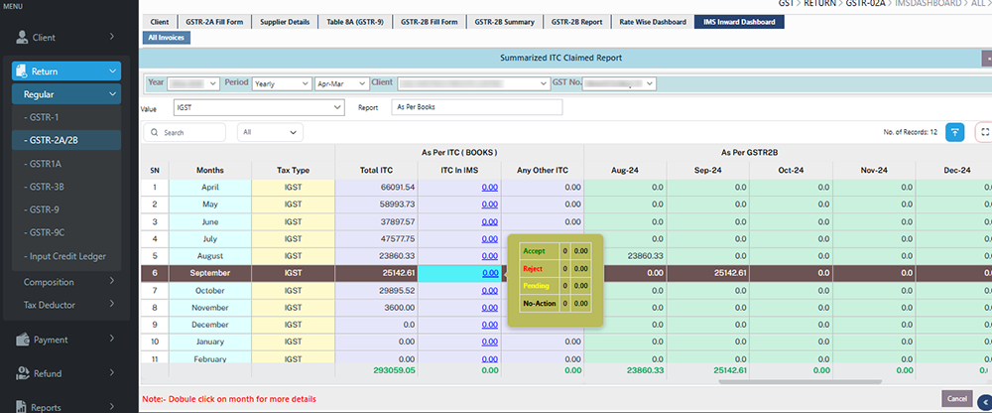Click the Payment icon in sidebar

tap(22, 340)
